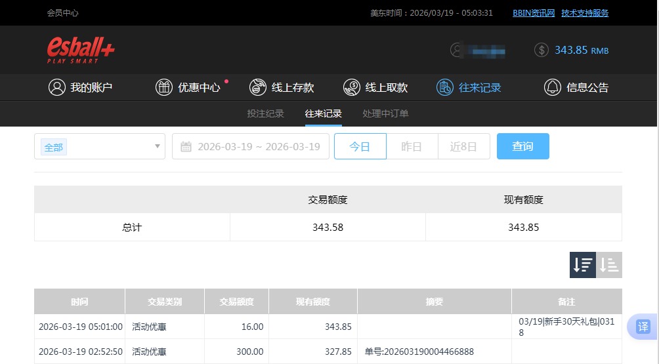
Task: Click the 优惠中心 gift icon
Action: coord(164,87)
